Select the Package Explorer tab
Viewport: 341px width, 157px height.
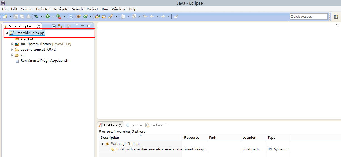tap(21, 26)
